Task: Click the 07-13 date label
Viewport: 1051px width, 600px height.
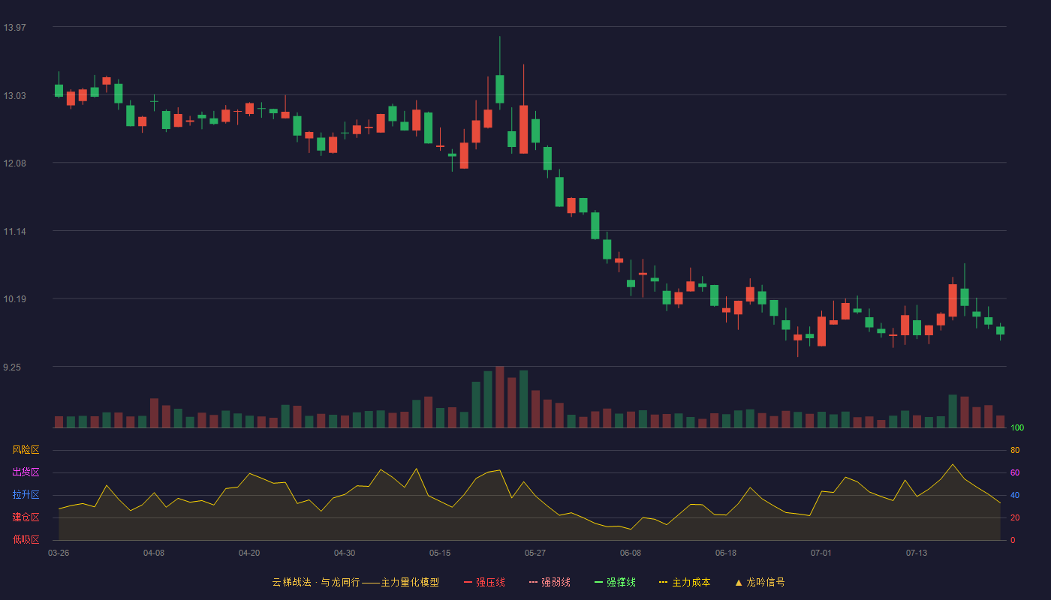Action: click(917, 553)
